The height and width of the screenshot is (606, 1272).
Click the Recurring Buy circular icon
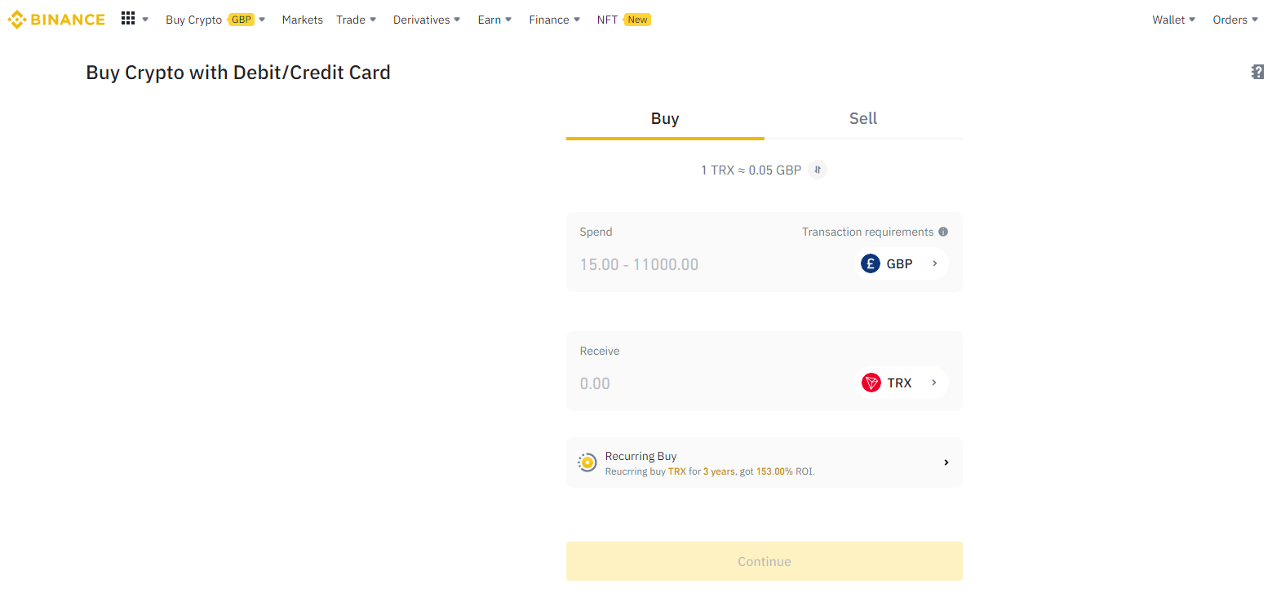pyautogui.click(x=587, y=462)
